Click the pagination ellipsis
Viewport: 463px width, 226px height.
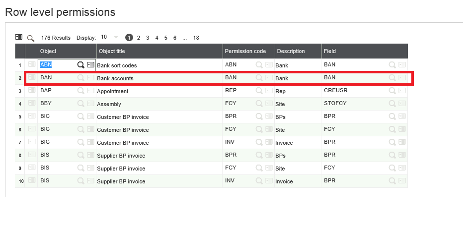(x=184, y=38)
